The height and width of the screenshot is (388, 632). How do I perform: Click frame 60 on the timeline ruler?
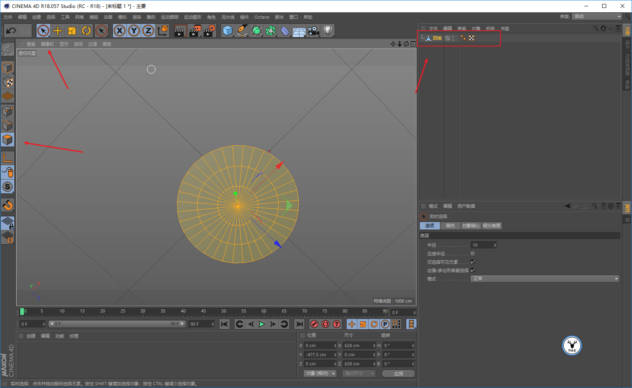click(264, 311)
